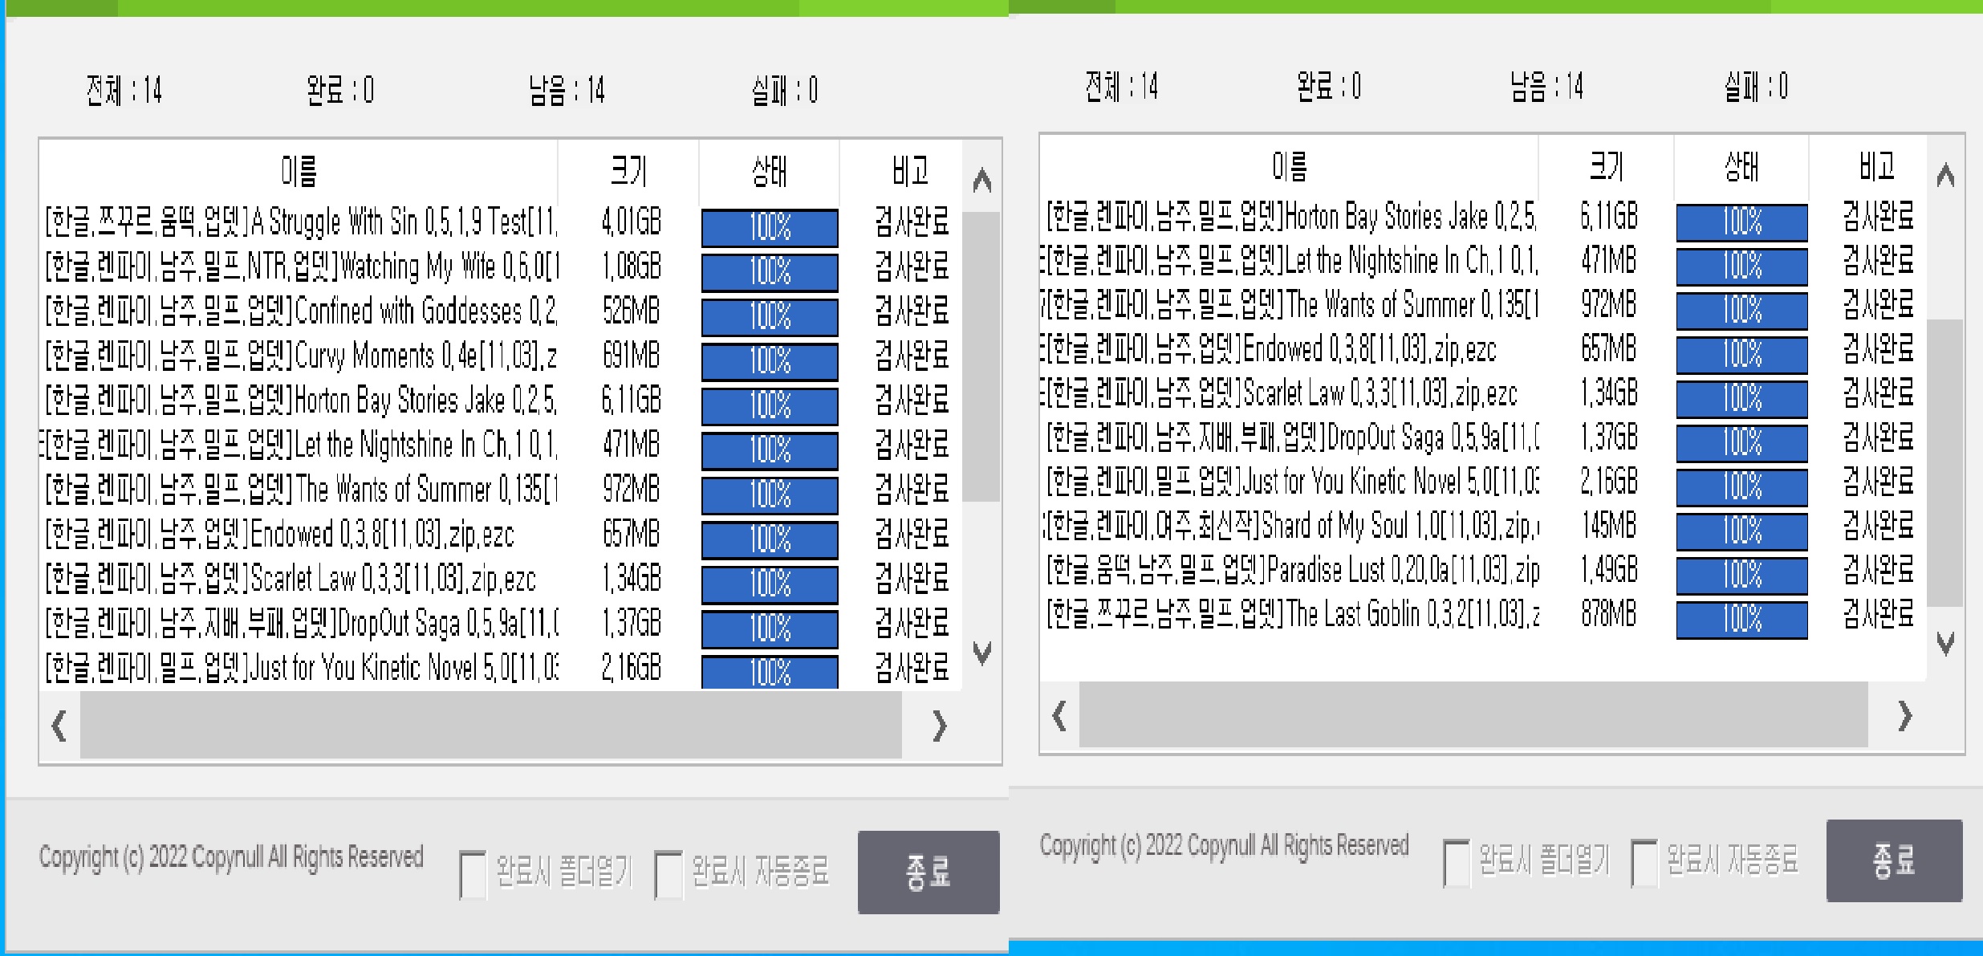
Task: Sort by 이름 column header in left window
Action: [x=299, y=170]
